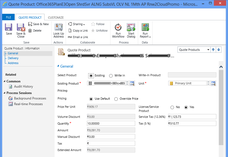Click the Quote Product entity icon in the header
The width and height of the screenshot is (228, 157).
coord(61,52)
